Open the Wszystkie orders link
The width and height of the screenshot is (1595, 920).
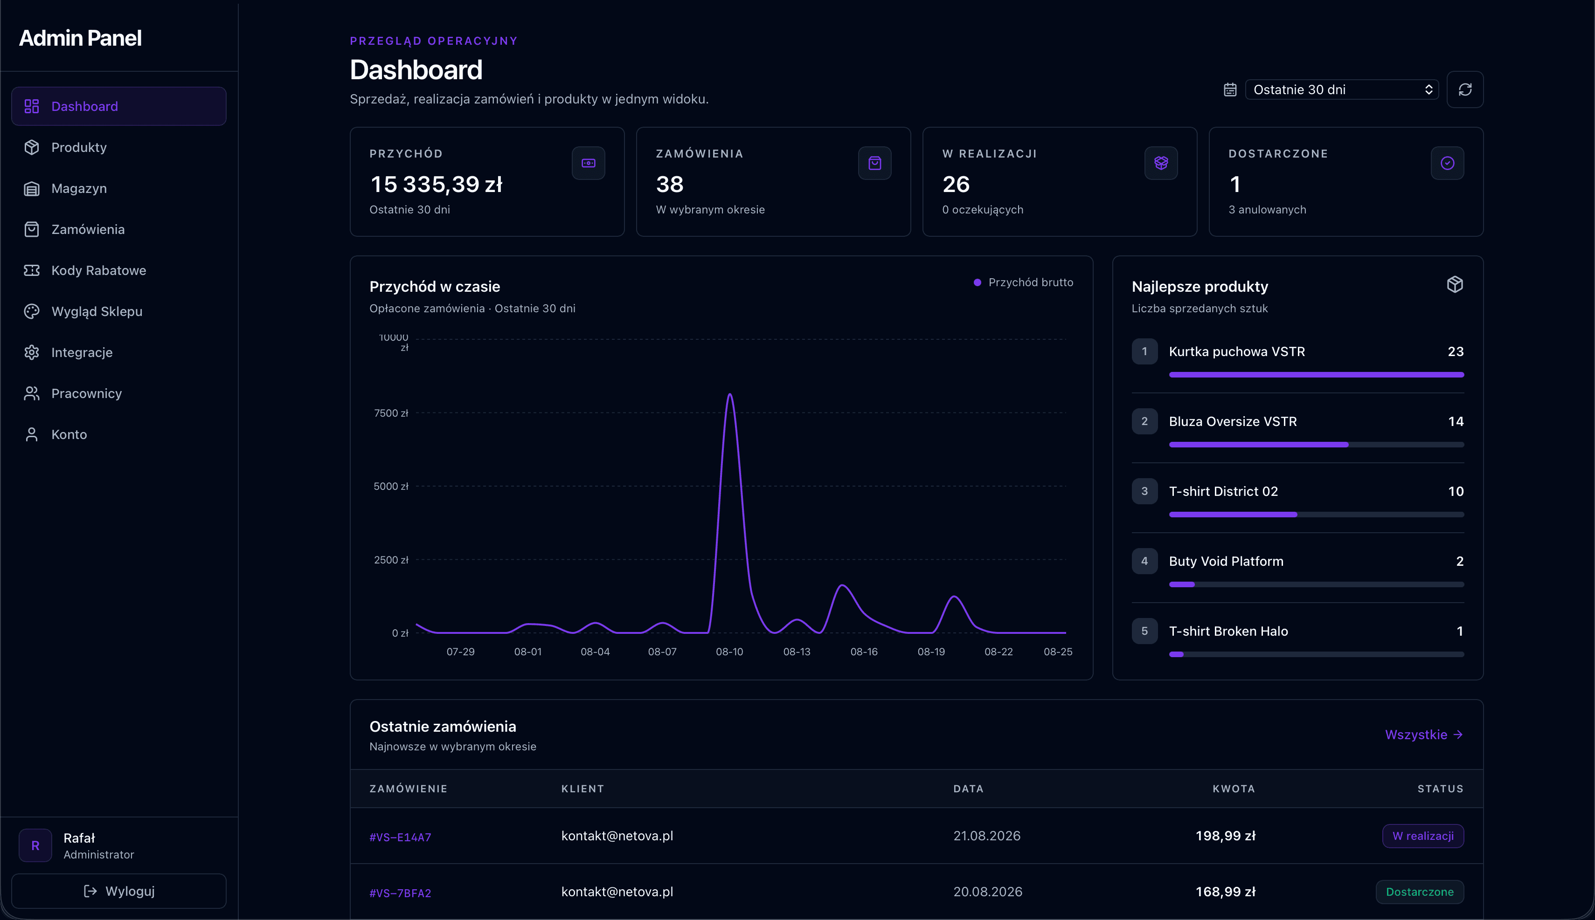(x=1424, y=735)
